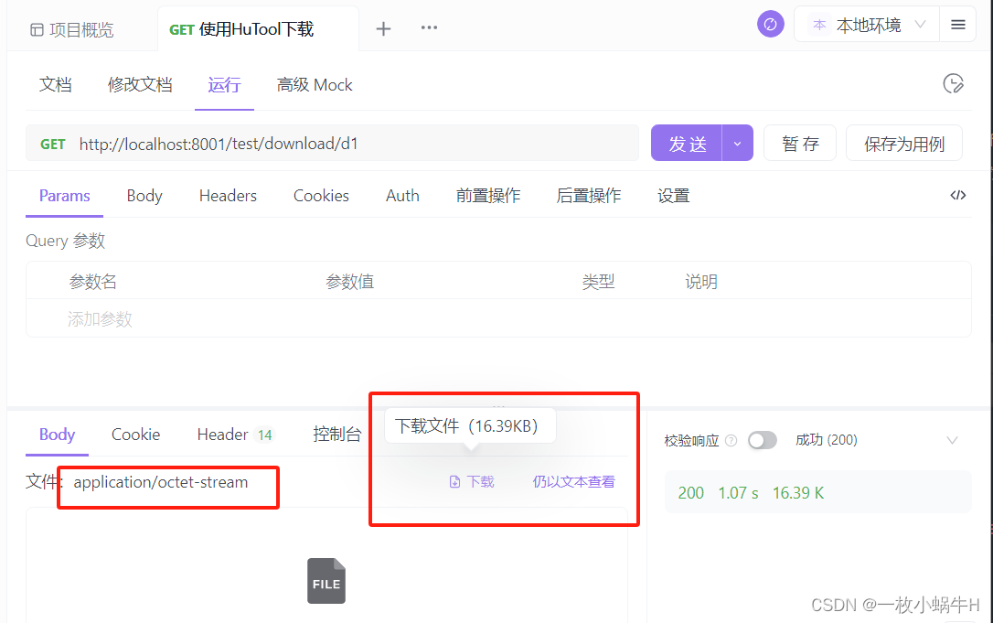Click the 暂存 button
Viewport: 993px width, 623px height.
point(800,143)
